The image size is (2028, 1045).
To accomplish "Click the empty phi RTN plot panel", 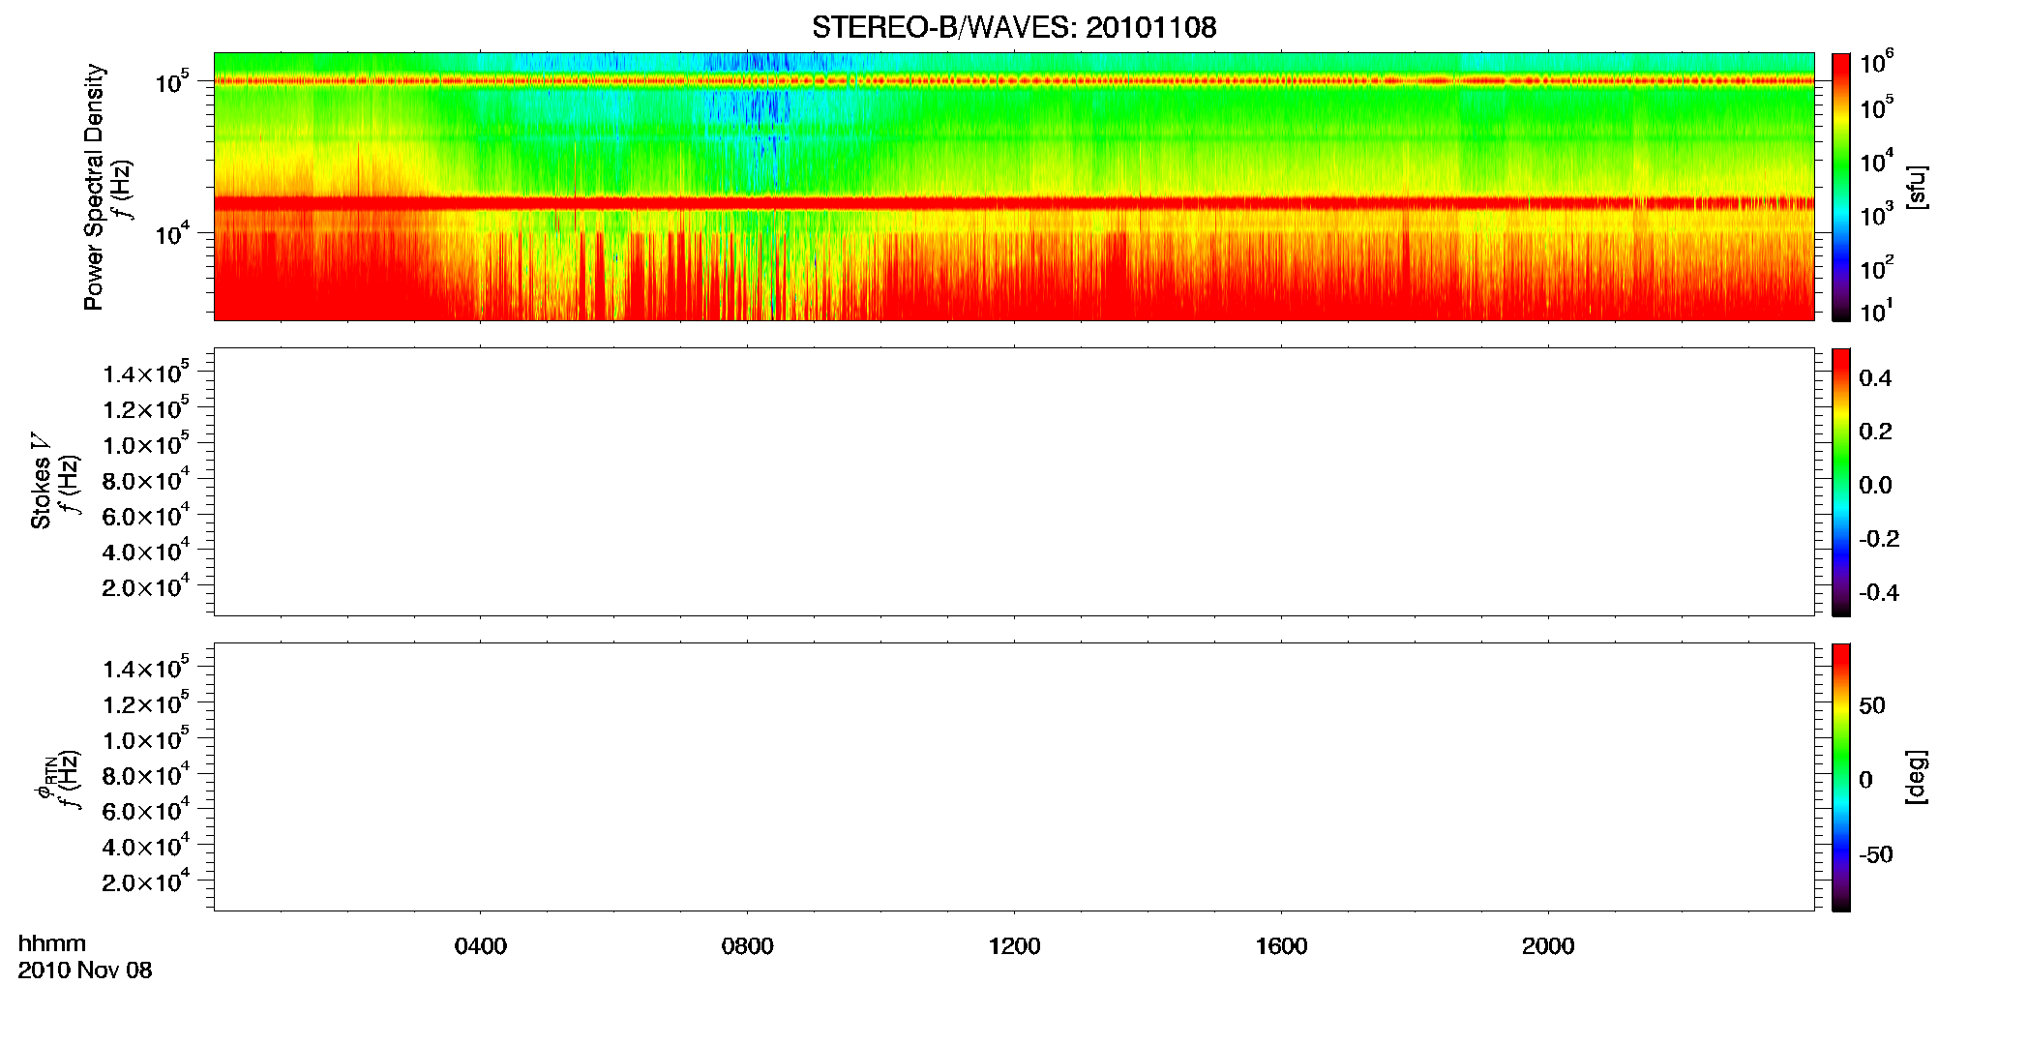I will [1014, 777].
